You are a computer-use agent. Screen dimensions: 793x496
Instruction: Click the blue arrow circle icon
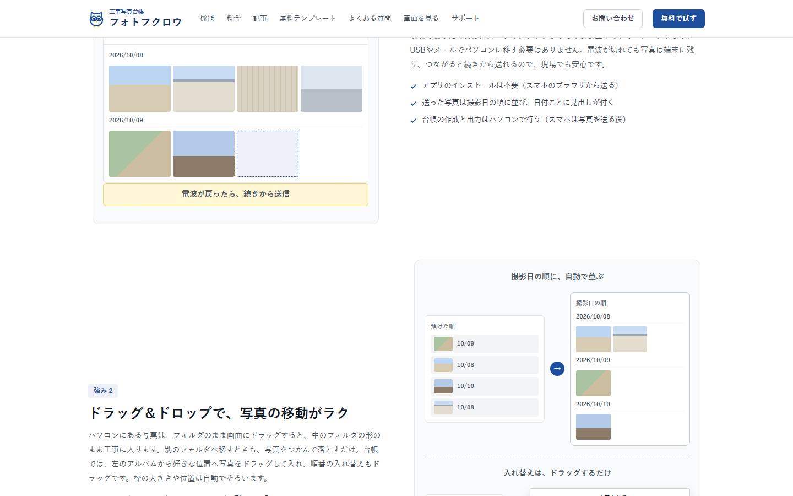click(x=557, y=369)
